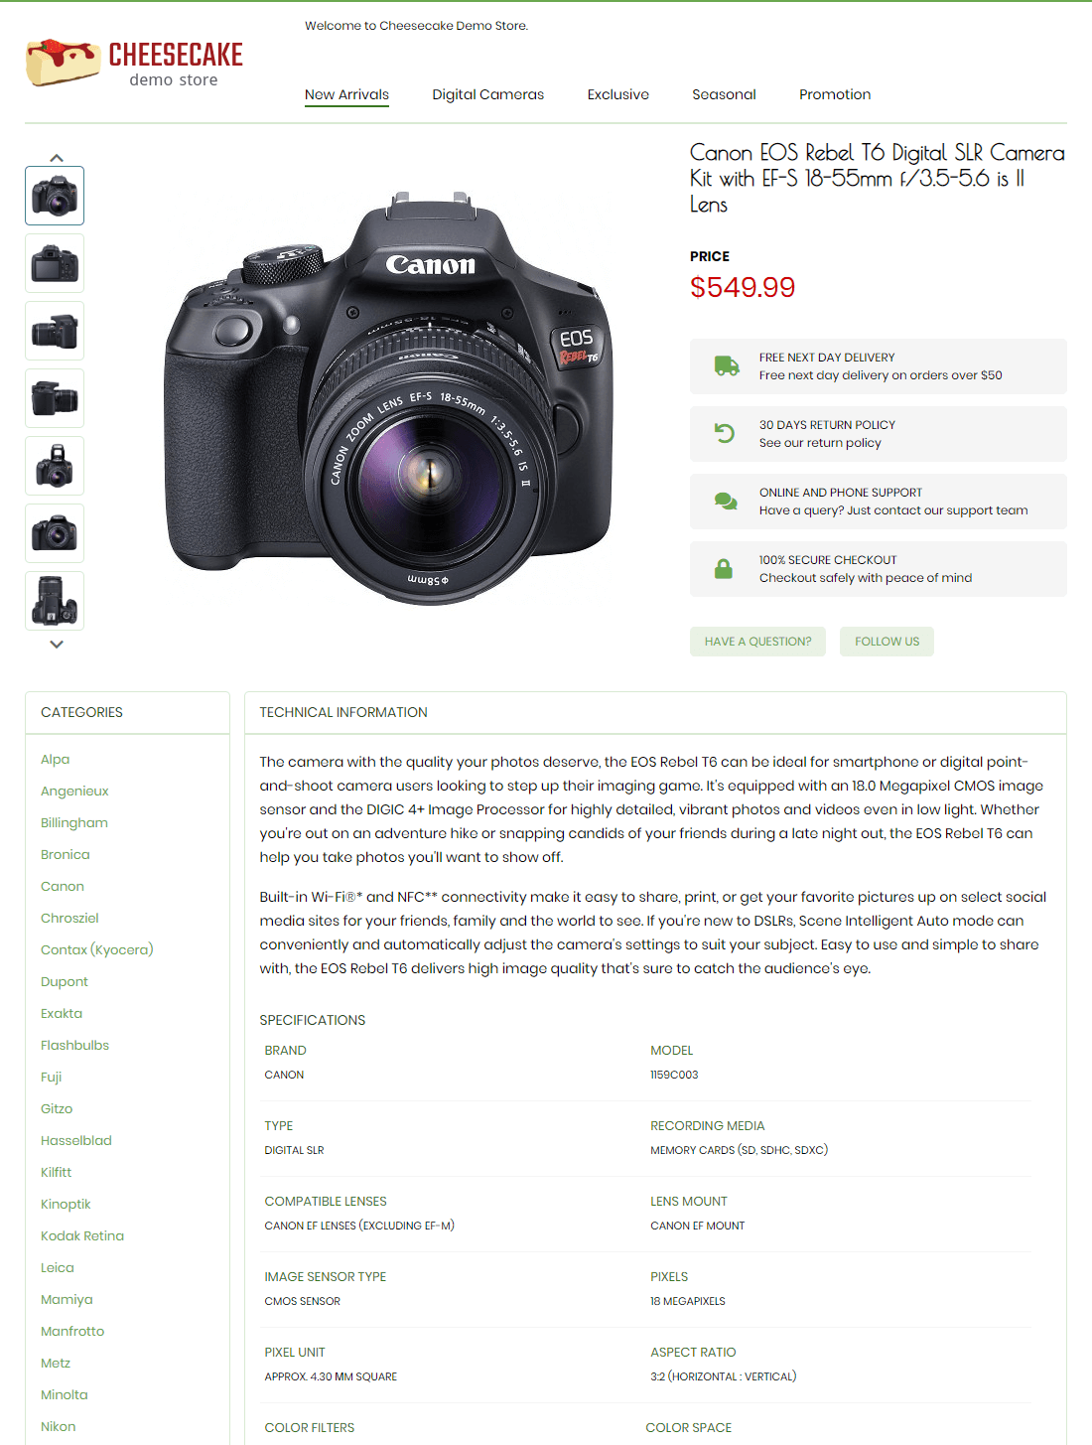Click the Follow Us button
The height and width of the screenshot is (1445, 1092).
tap(887, 642)
